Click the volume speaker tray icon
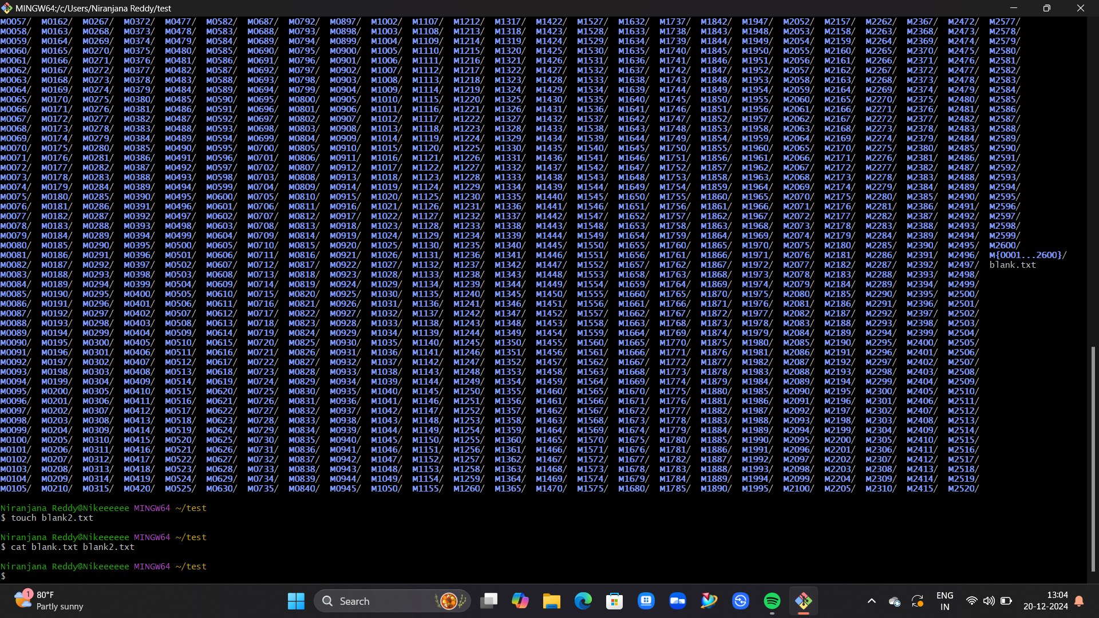This screenshot has height=618, width=1099. click(989, 601)
